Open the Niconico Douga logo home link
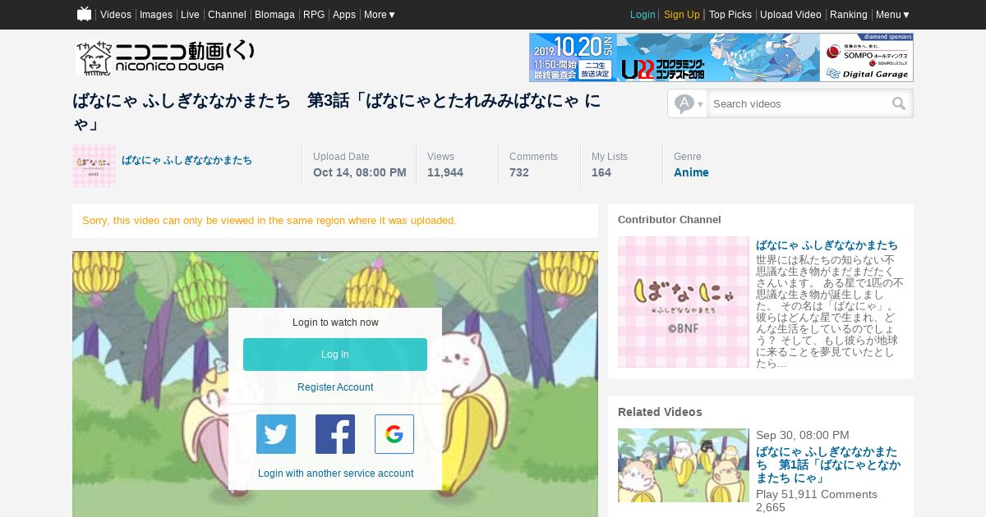 pyautogui.click(x=165, y=57)
